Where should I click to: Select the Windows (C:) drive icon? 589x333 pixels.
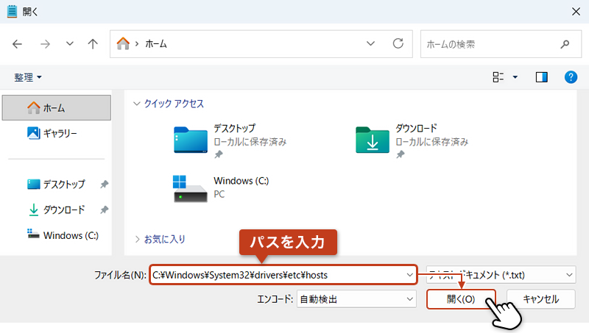(x=190, y=189)
